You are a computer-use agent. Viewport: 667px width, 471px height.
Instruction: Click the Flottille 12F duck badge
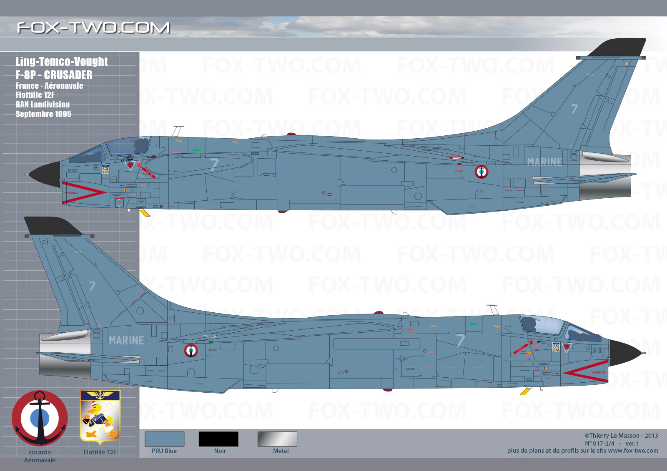(x=100, y=418)
